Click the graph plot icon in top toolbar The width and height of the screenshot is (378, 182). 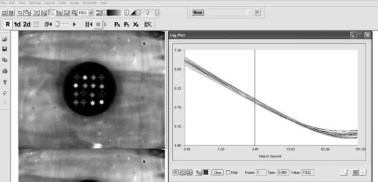point(59,13)
